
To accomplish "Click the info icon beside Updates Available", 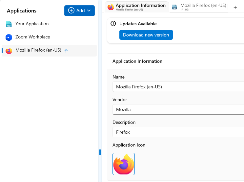I will point(113,24).
